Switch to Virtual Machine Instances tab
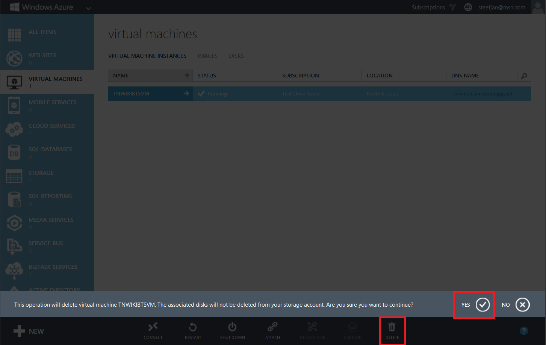The image size is (546, 345). (147, 56)
